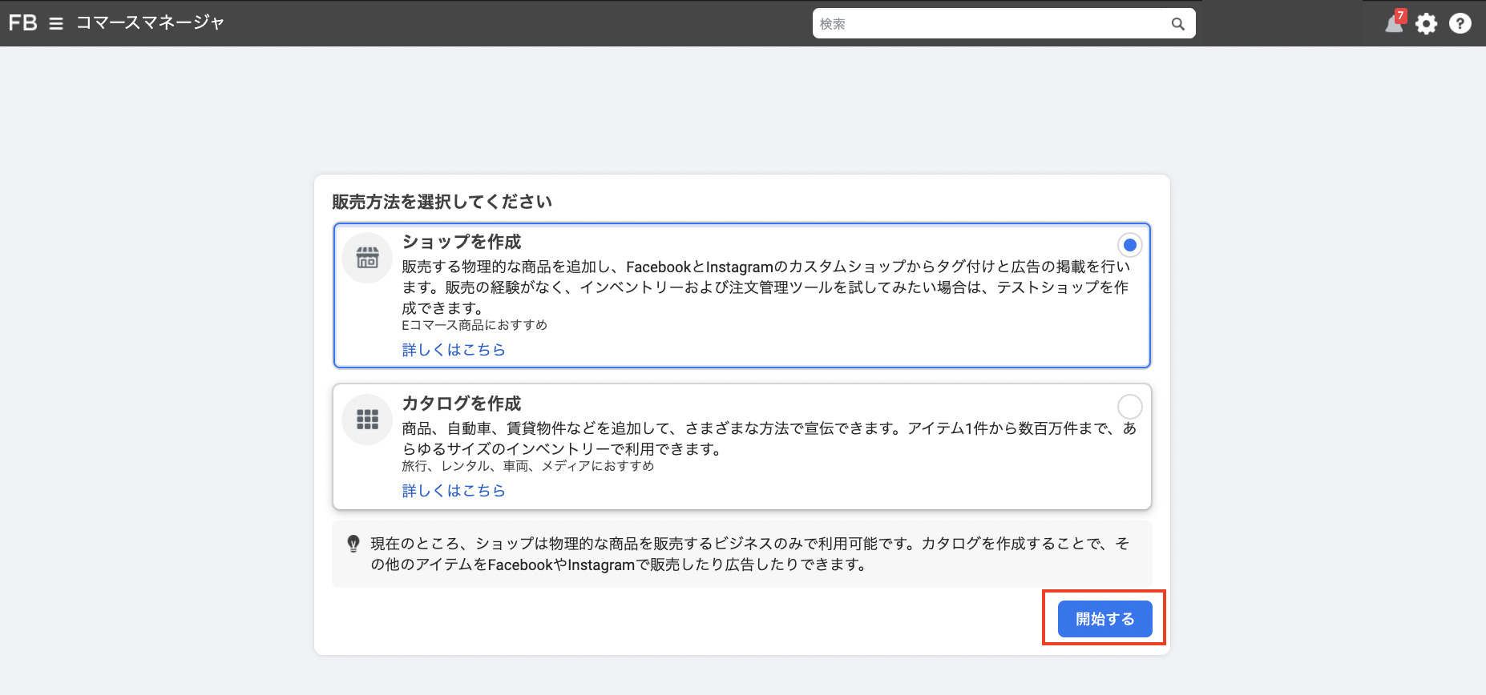Open the hamburger menu beside FB logo
The width and height of the screenshot is (1486, 695).
56,24
